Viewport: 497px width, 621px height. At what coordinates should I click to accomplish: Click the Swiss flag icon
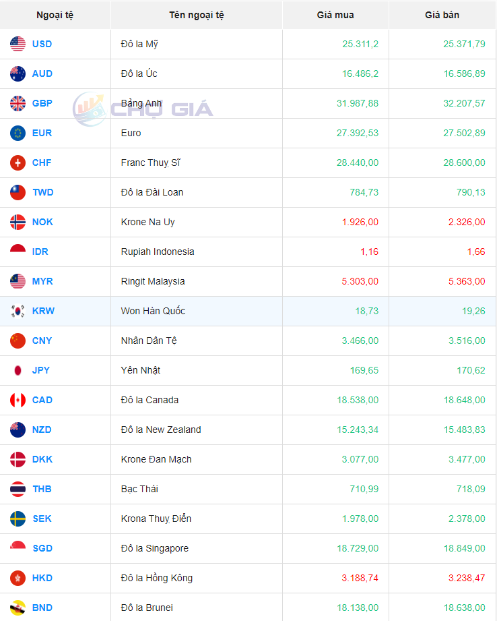click(x=18, y=163)
